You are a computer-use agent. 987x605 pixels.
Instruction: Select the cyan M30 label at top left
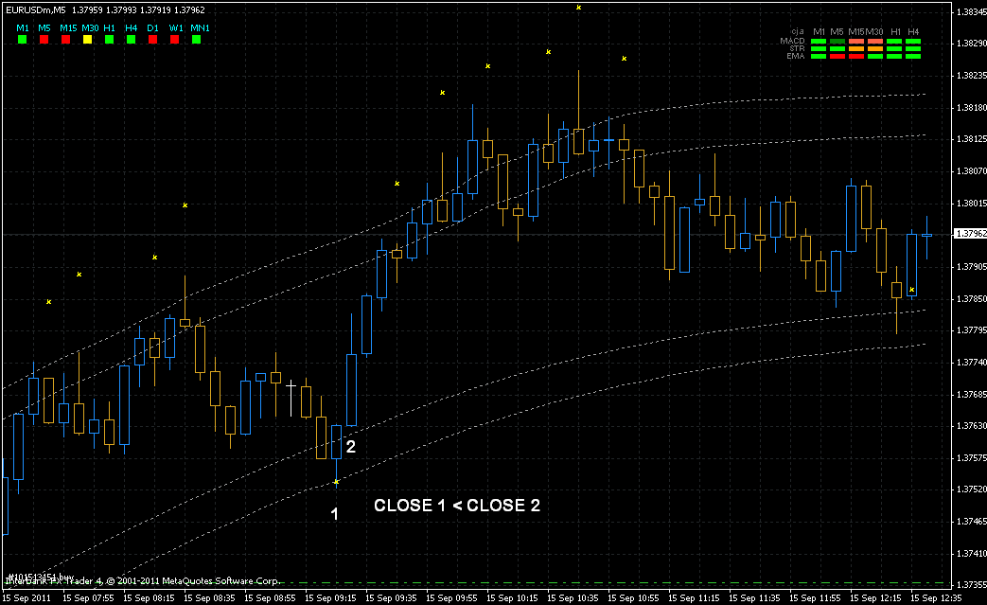[x=90, y=28]
